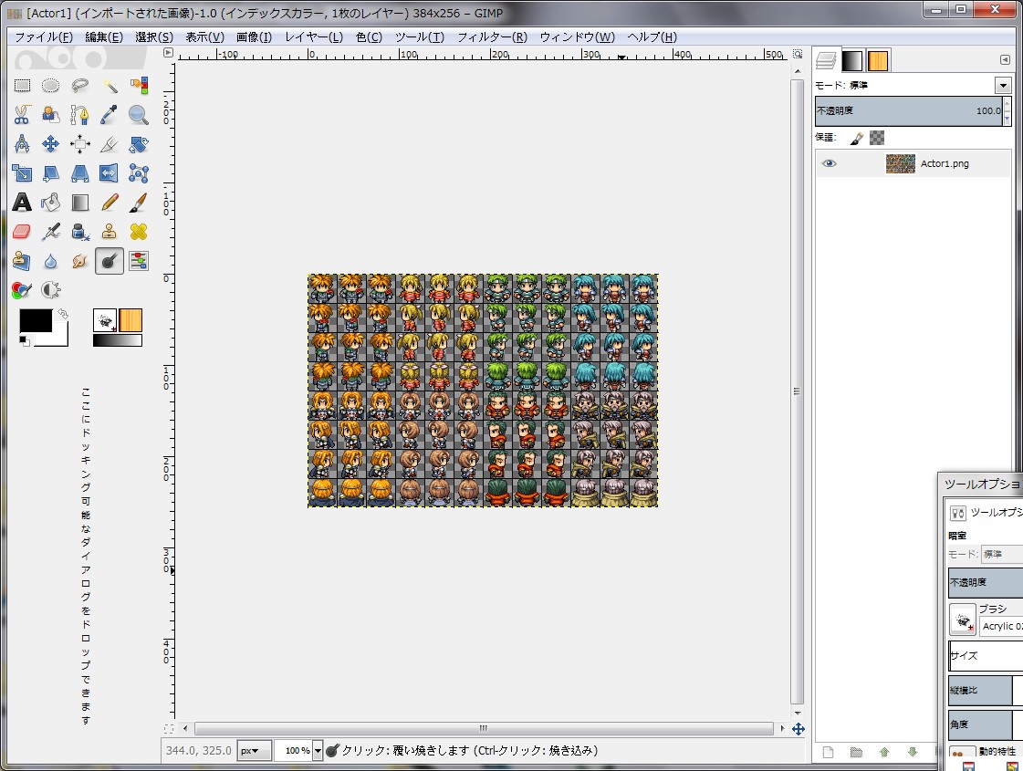Select the Blend gradient tool

79,203
